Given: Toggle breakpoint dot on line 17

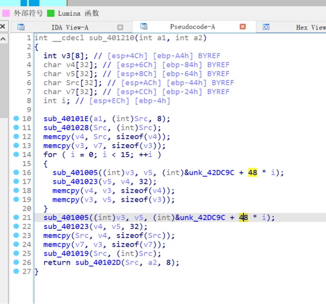Looking at the screenshot, I should (x=16, y=181).
